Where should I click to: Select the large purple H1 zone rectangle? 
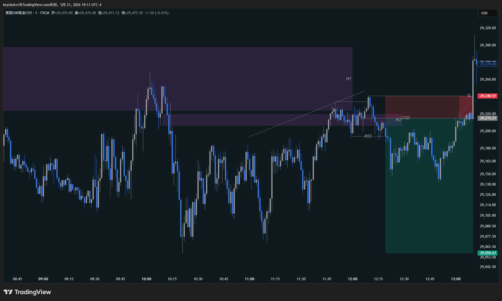point(178,79)
